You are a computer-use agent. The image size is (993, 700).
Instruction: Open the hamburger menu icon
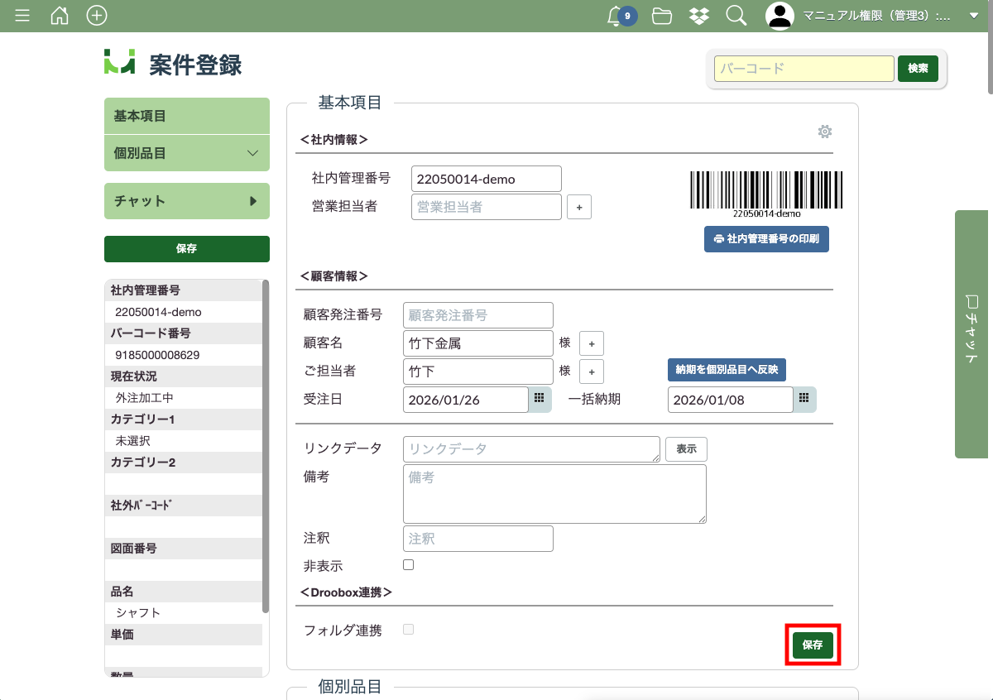coord(22,16)
